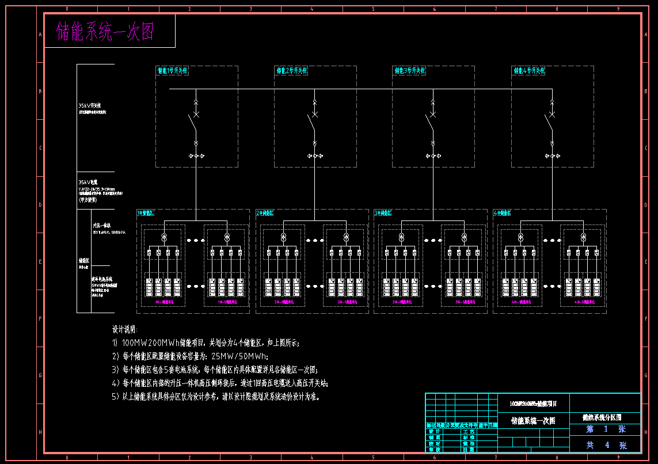Image resolution: width=658 pixels, height=464 pixels.
Task: Select the title block cell 储能系统一次图
Action: (x=534, y=421)
